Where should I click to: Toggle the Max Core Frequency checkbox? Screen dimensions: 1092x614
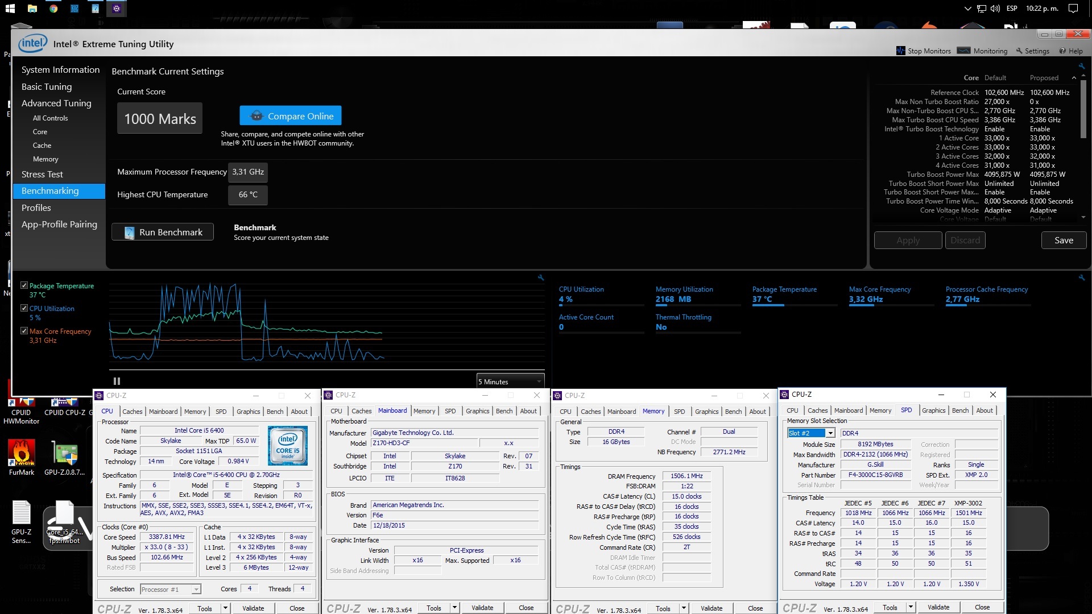24,331
